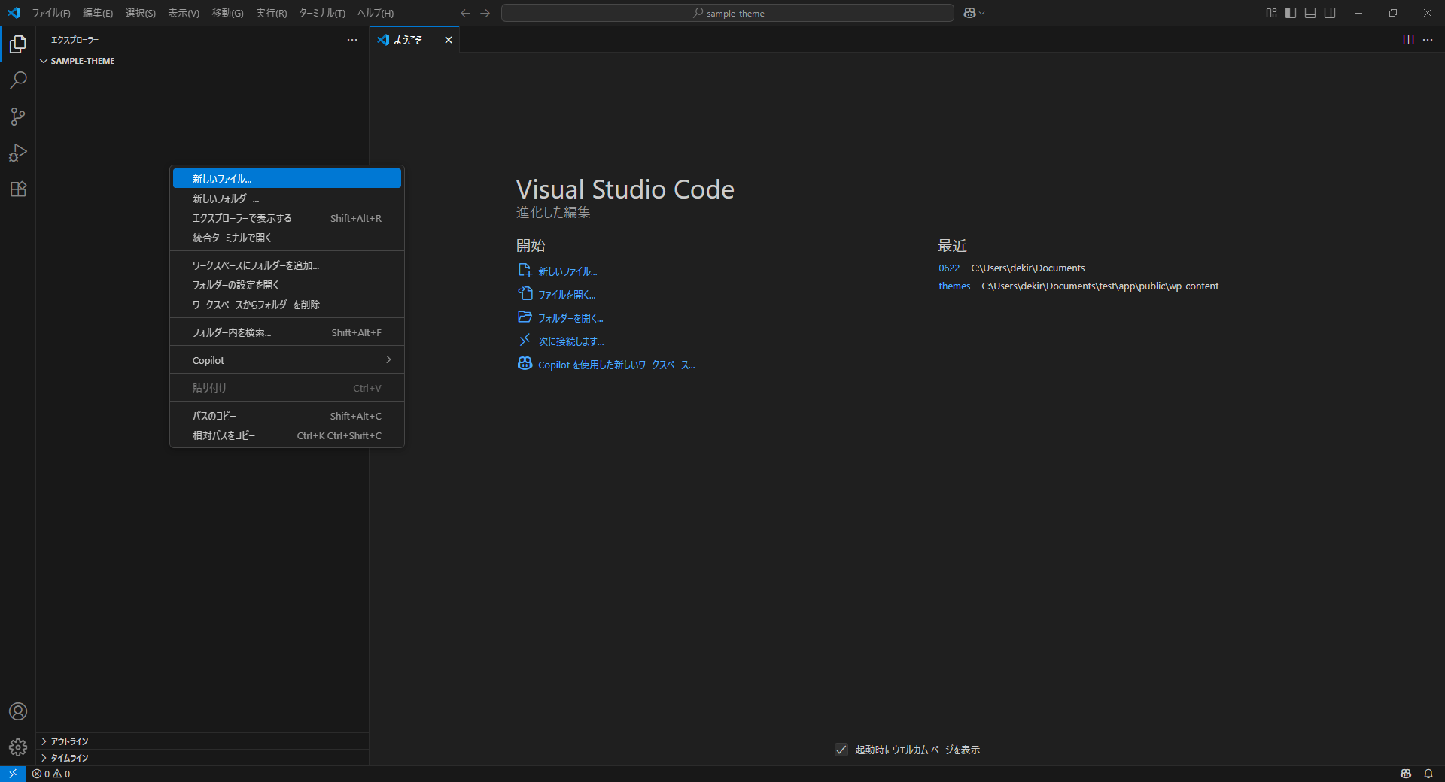Open editor more actions ellipsis
The width and height of the screenshot is (1445, 782).
pyautogui.click(x=1428, y=40)
